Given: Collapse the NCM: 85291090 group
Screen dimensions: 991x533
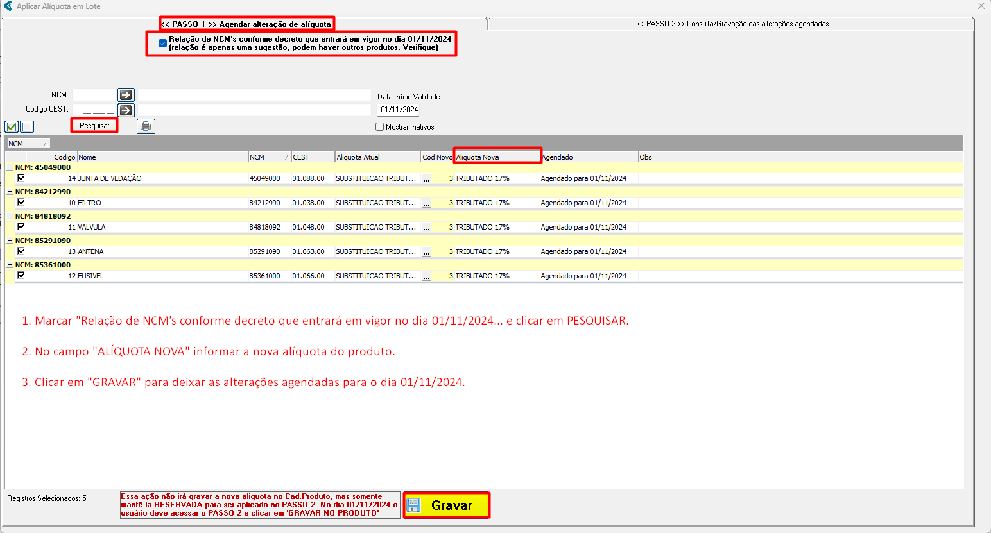Looking at the screenshot, I should [10, 241].
